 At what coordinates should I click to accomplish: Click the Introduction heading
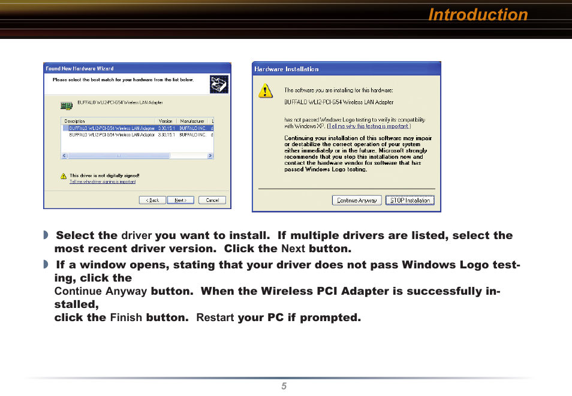coord(478,14)
